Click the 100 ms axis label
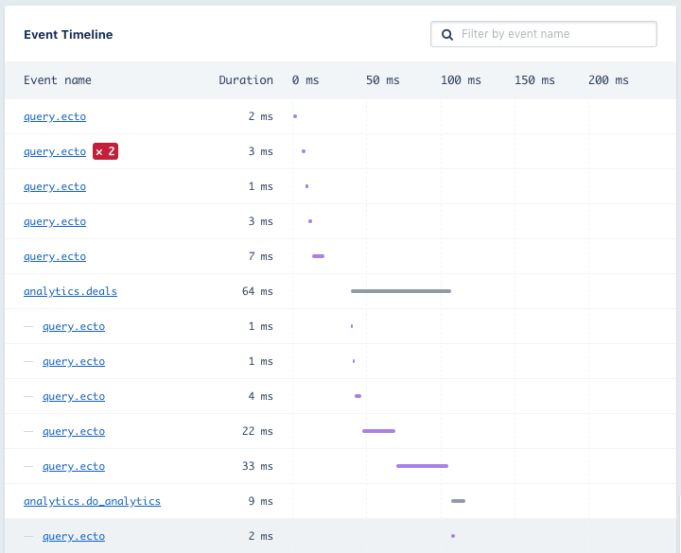Image resolution: width=681 pixels, height=553 pixels. pos(461,80)
